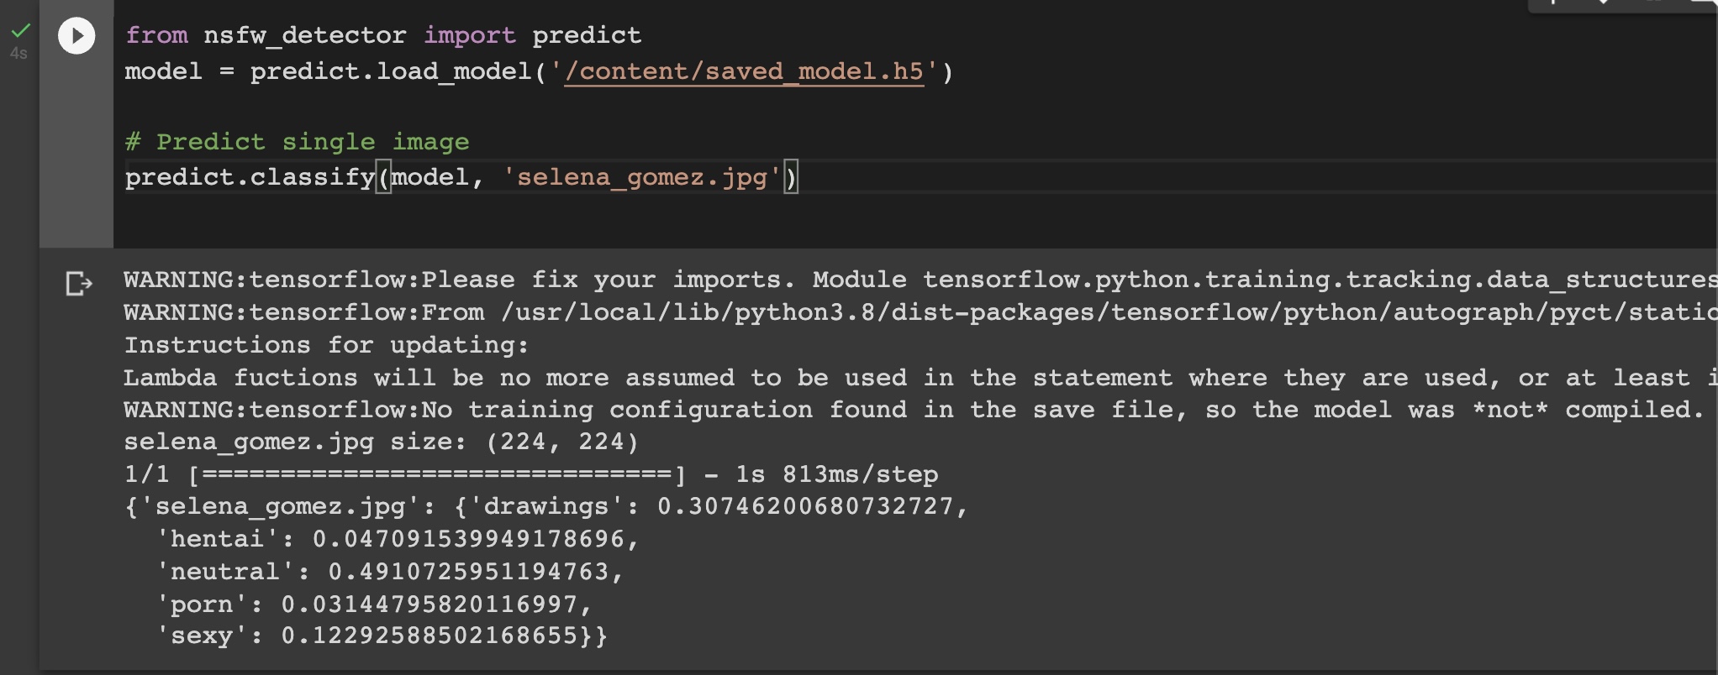
Task: Click the 'sexy' score at output end
Action: click(429, 636)
